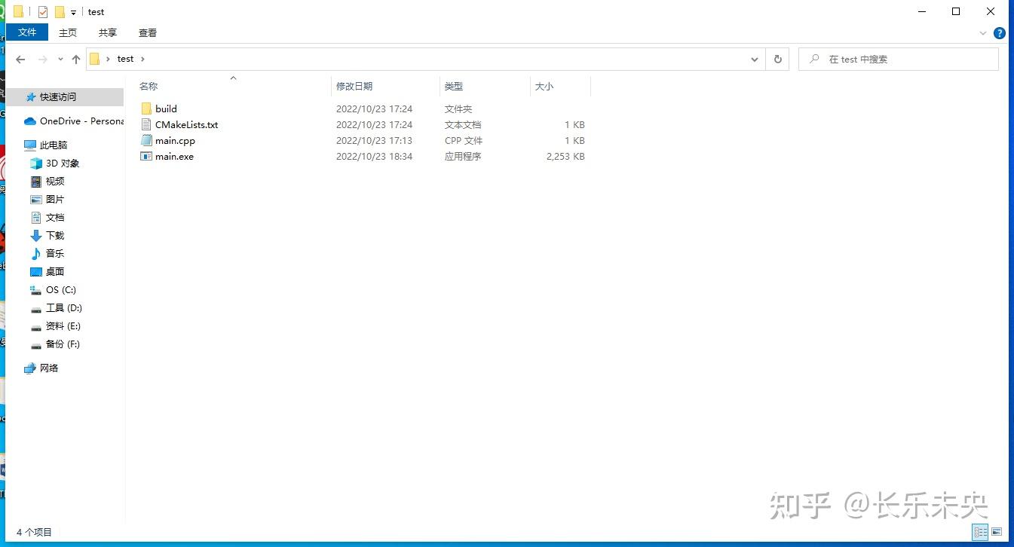Open the 图片 (Pictures) sidebar entry
This screenshot has height=547, width=1014.
pos(54,199)
